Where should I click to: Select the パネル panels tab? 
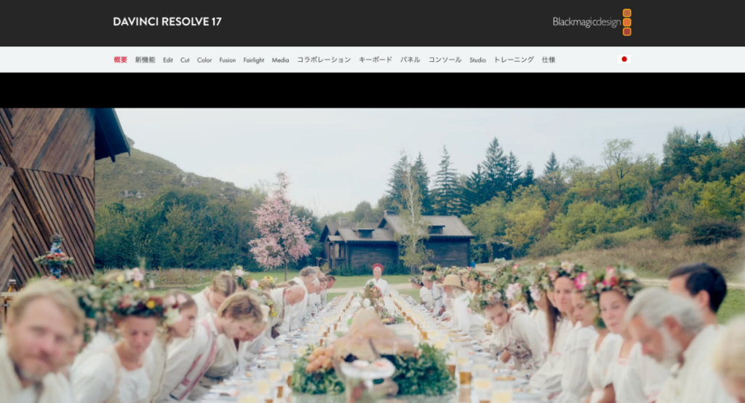pos(410,60)
